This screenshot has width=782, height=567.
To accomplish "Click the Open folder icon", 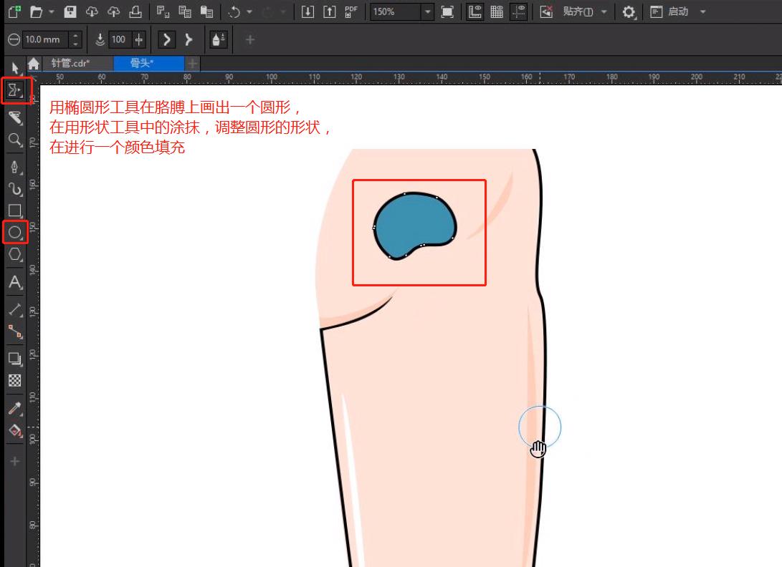I will coord(36,11).
